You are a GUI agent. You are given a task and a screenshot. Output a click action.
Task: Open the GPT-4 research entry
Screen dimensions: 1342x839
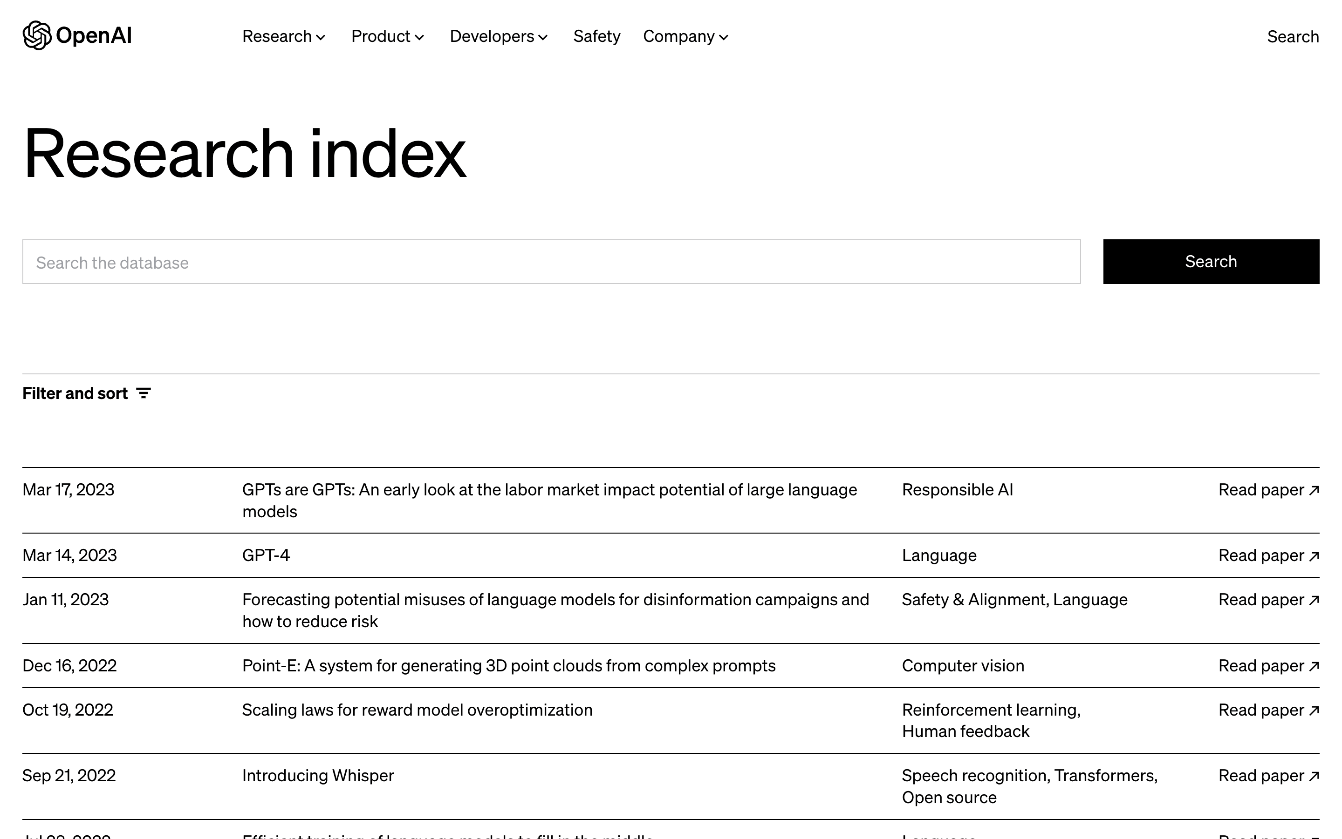266,555
